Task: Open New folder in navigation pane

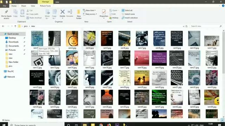Action: [13, 62]
